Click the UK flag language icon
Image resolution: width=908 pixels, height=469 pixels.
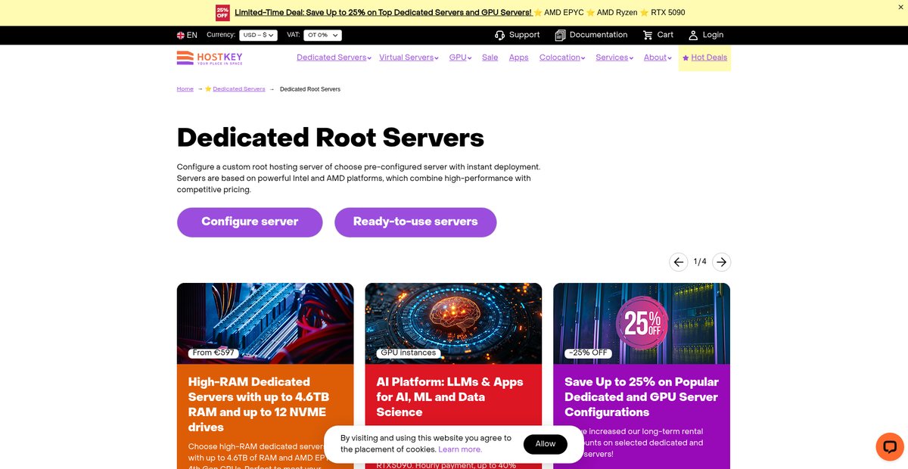pyautogui.click(x=181, y=35)
